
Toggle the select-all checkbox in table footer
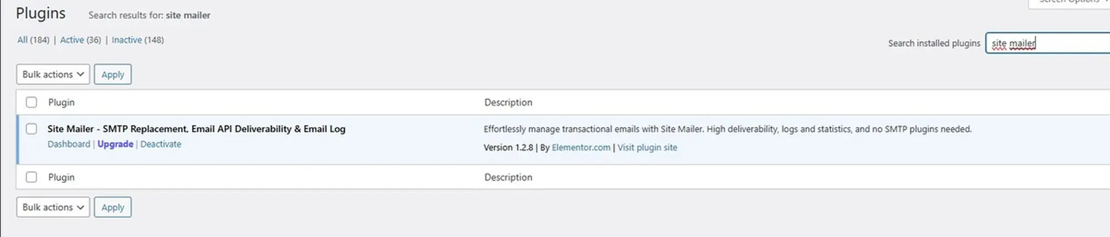(32, 177)
